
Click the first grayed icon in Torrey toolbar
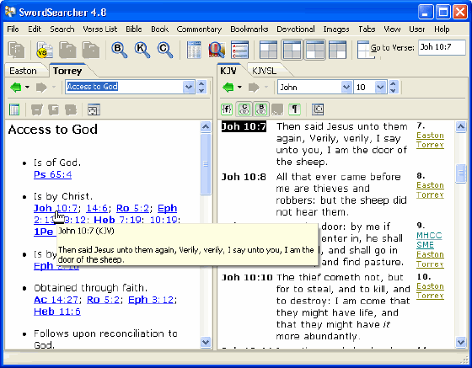37,109
